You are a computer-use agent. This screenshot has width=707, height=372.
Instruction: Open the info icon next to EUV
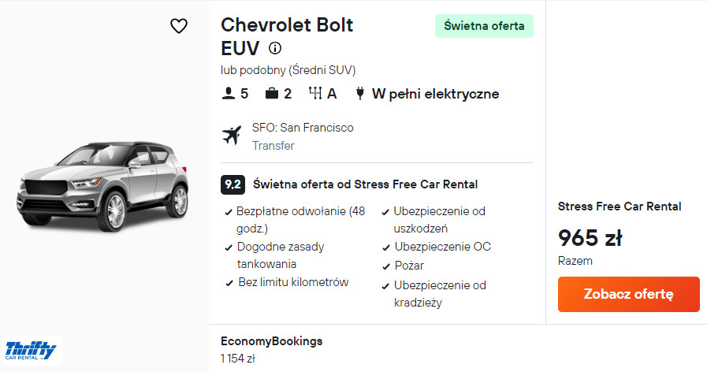275,48
